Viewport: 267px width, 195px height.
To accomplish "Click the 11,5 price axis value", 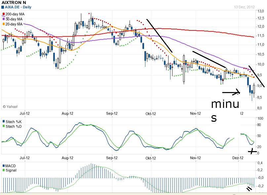I will point(261,36).
